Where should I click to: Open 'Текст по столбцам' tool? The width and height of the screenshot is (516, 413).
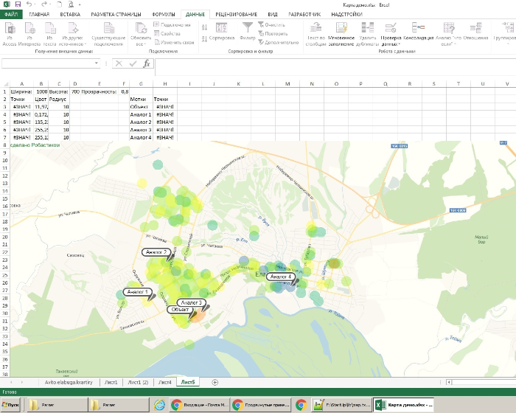[x=316, y=34]
